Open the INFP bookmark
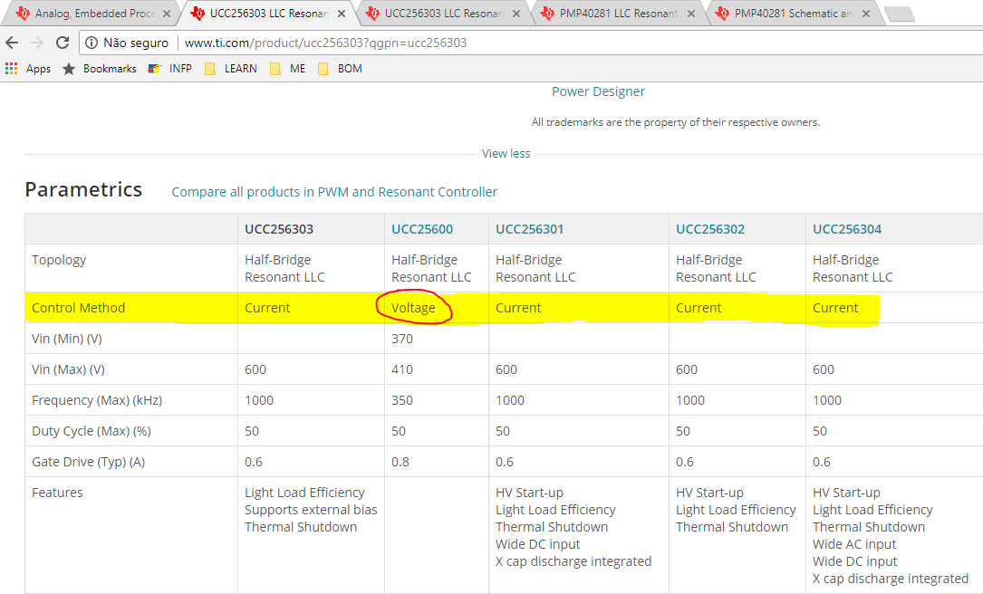 170,68
